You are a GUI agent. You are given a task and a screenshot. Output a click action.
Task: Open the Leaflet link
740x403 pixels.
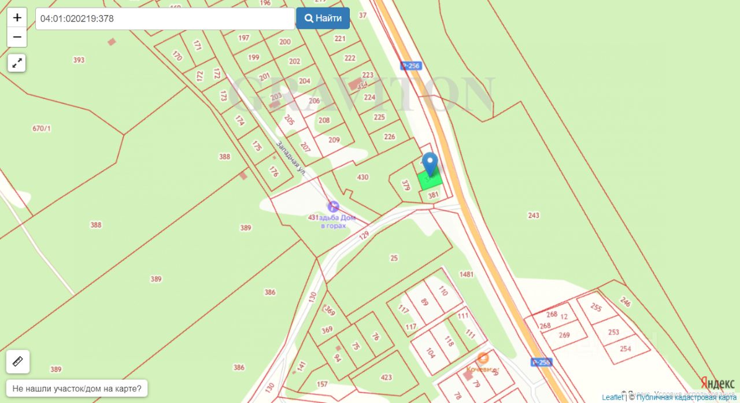pyautogui.click(x=613, y=397)
